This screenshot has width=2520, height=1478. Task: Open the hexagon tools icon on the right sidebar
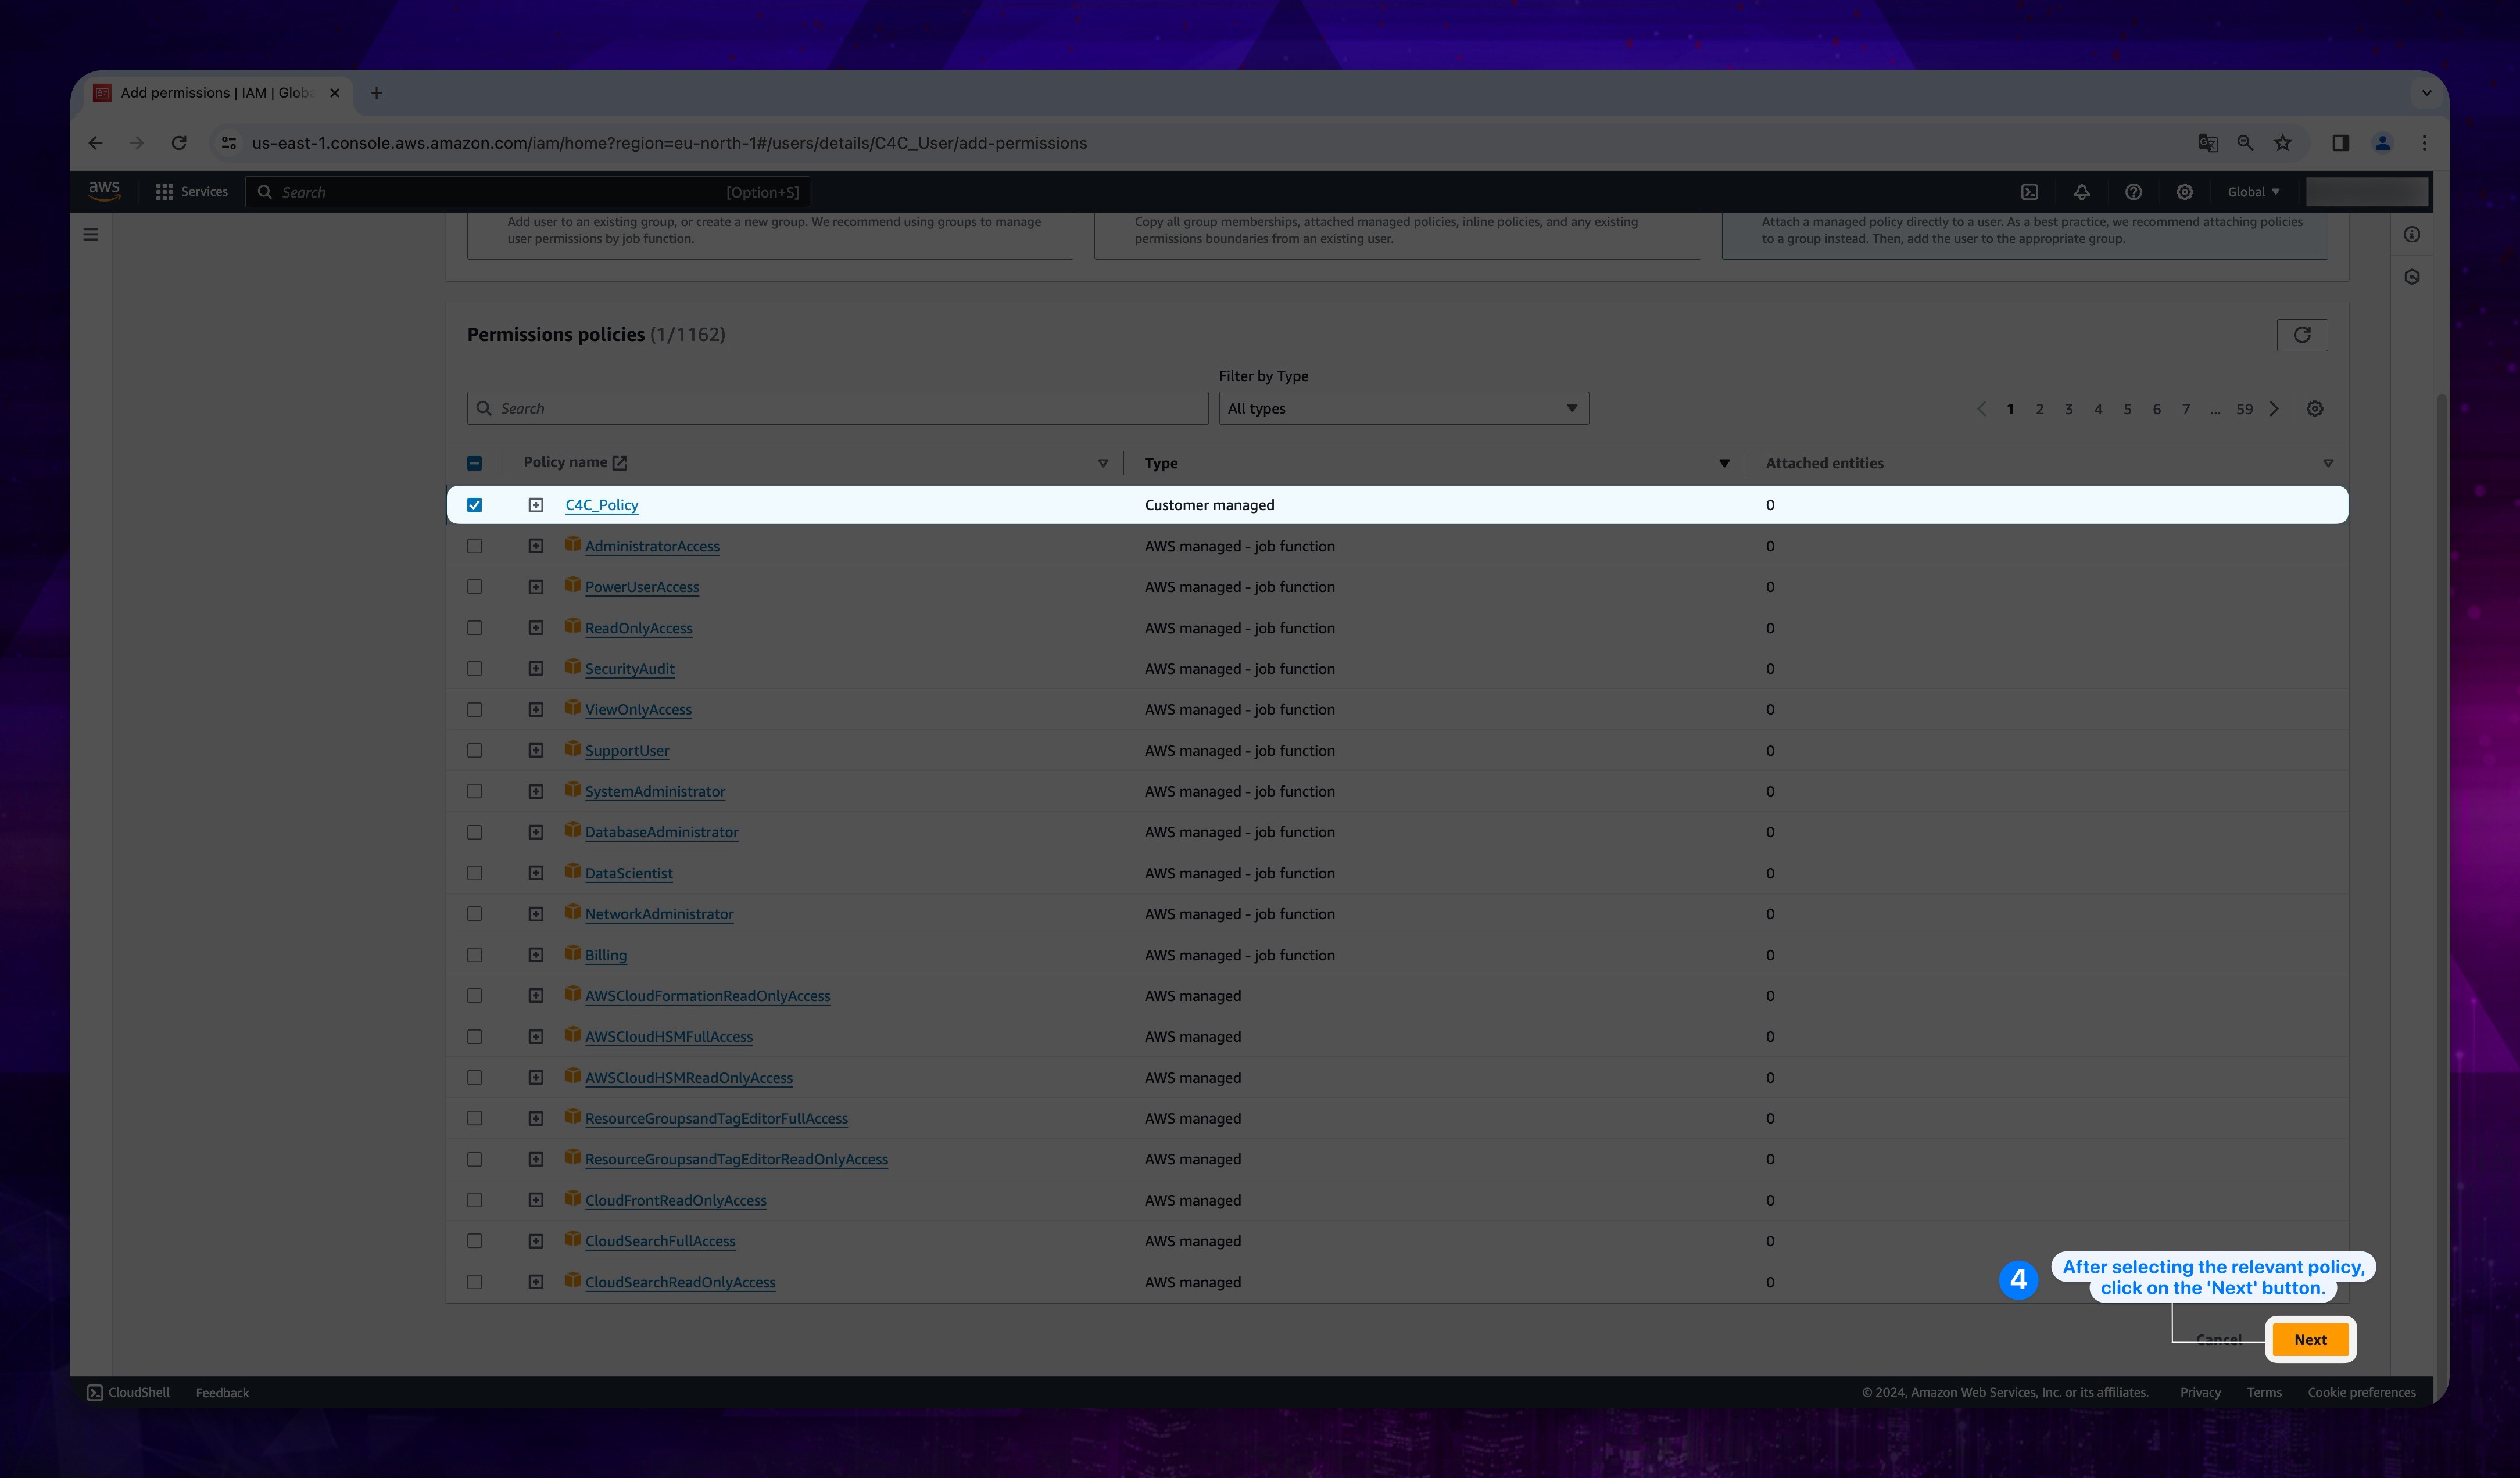pyautogui.click(x=2412, y=277)
